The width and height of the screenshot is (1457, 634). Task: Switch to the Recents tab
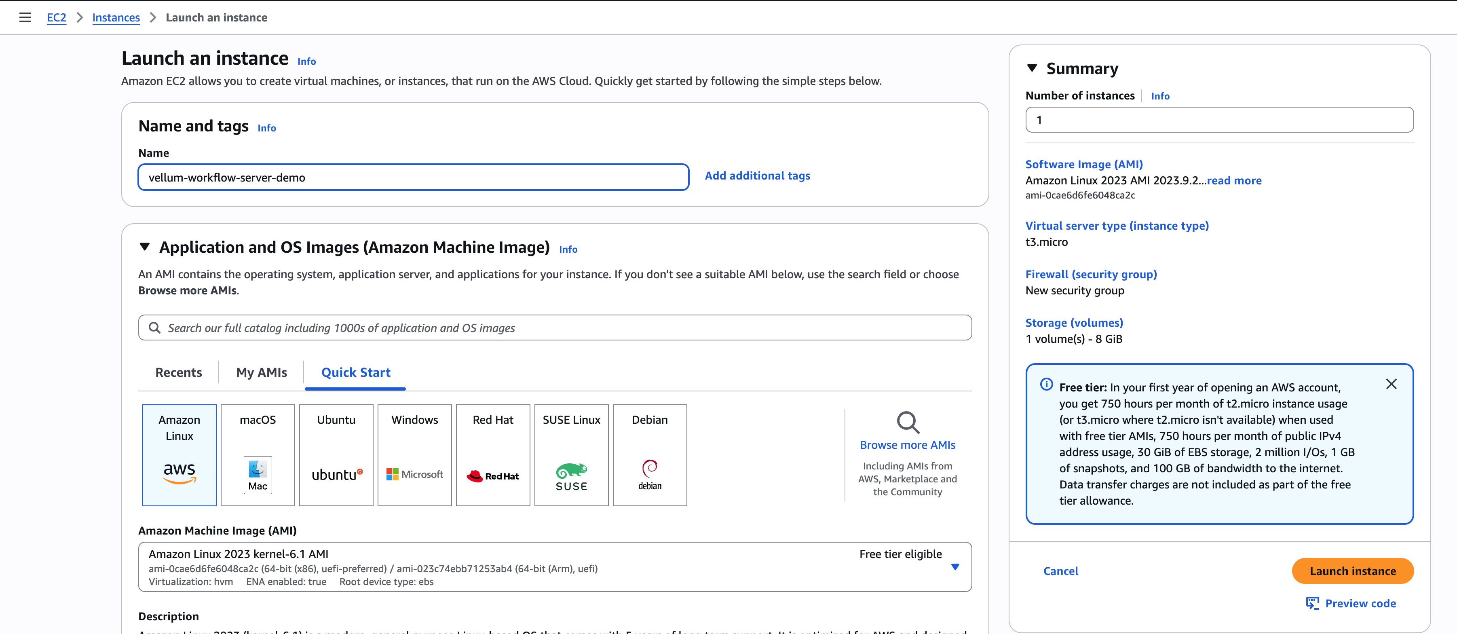[178, 372]
